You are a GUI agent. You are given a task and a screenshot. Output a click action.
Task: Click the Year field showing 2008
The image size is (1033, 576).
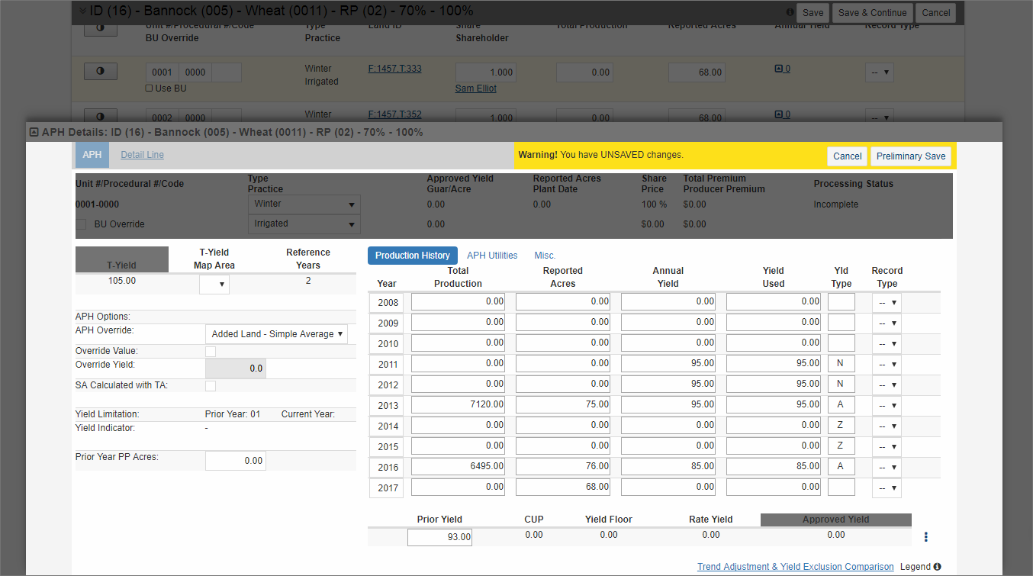(386, 303)
